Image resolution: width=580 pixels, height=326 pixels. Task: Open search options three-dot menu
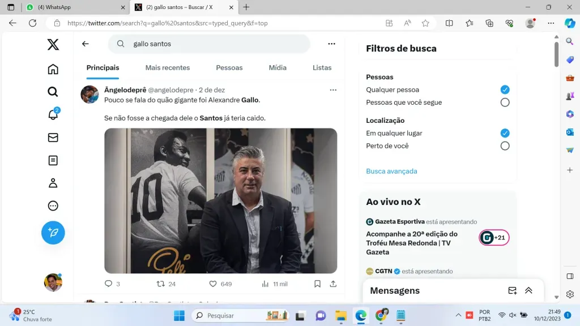click(331, 44)
